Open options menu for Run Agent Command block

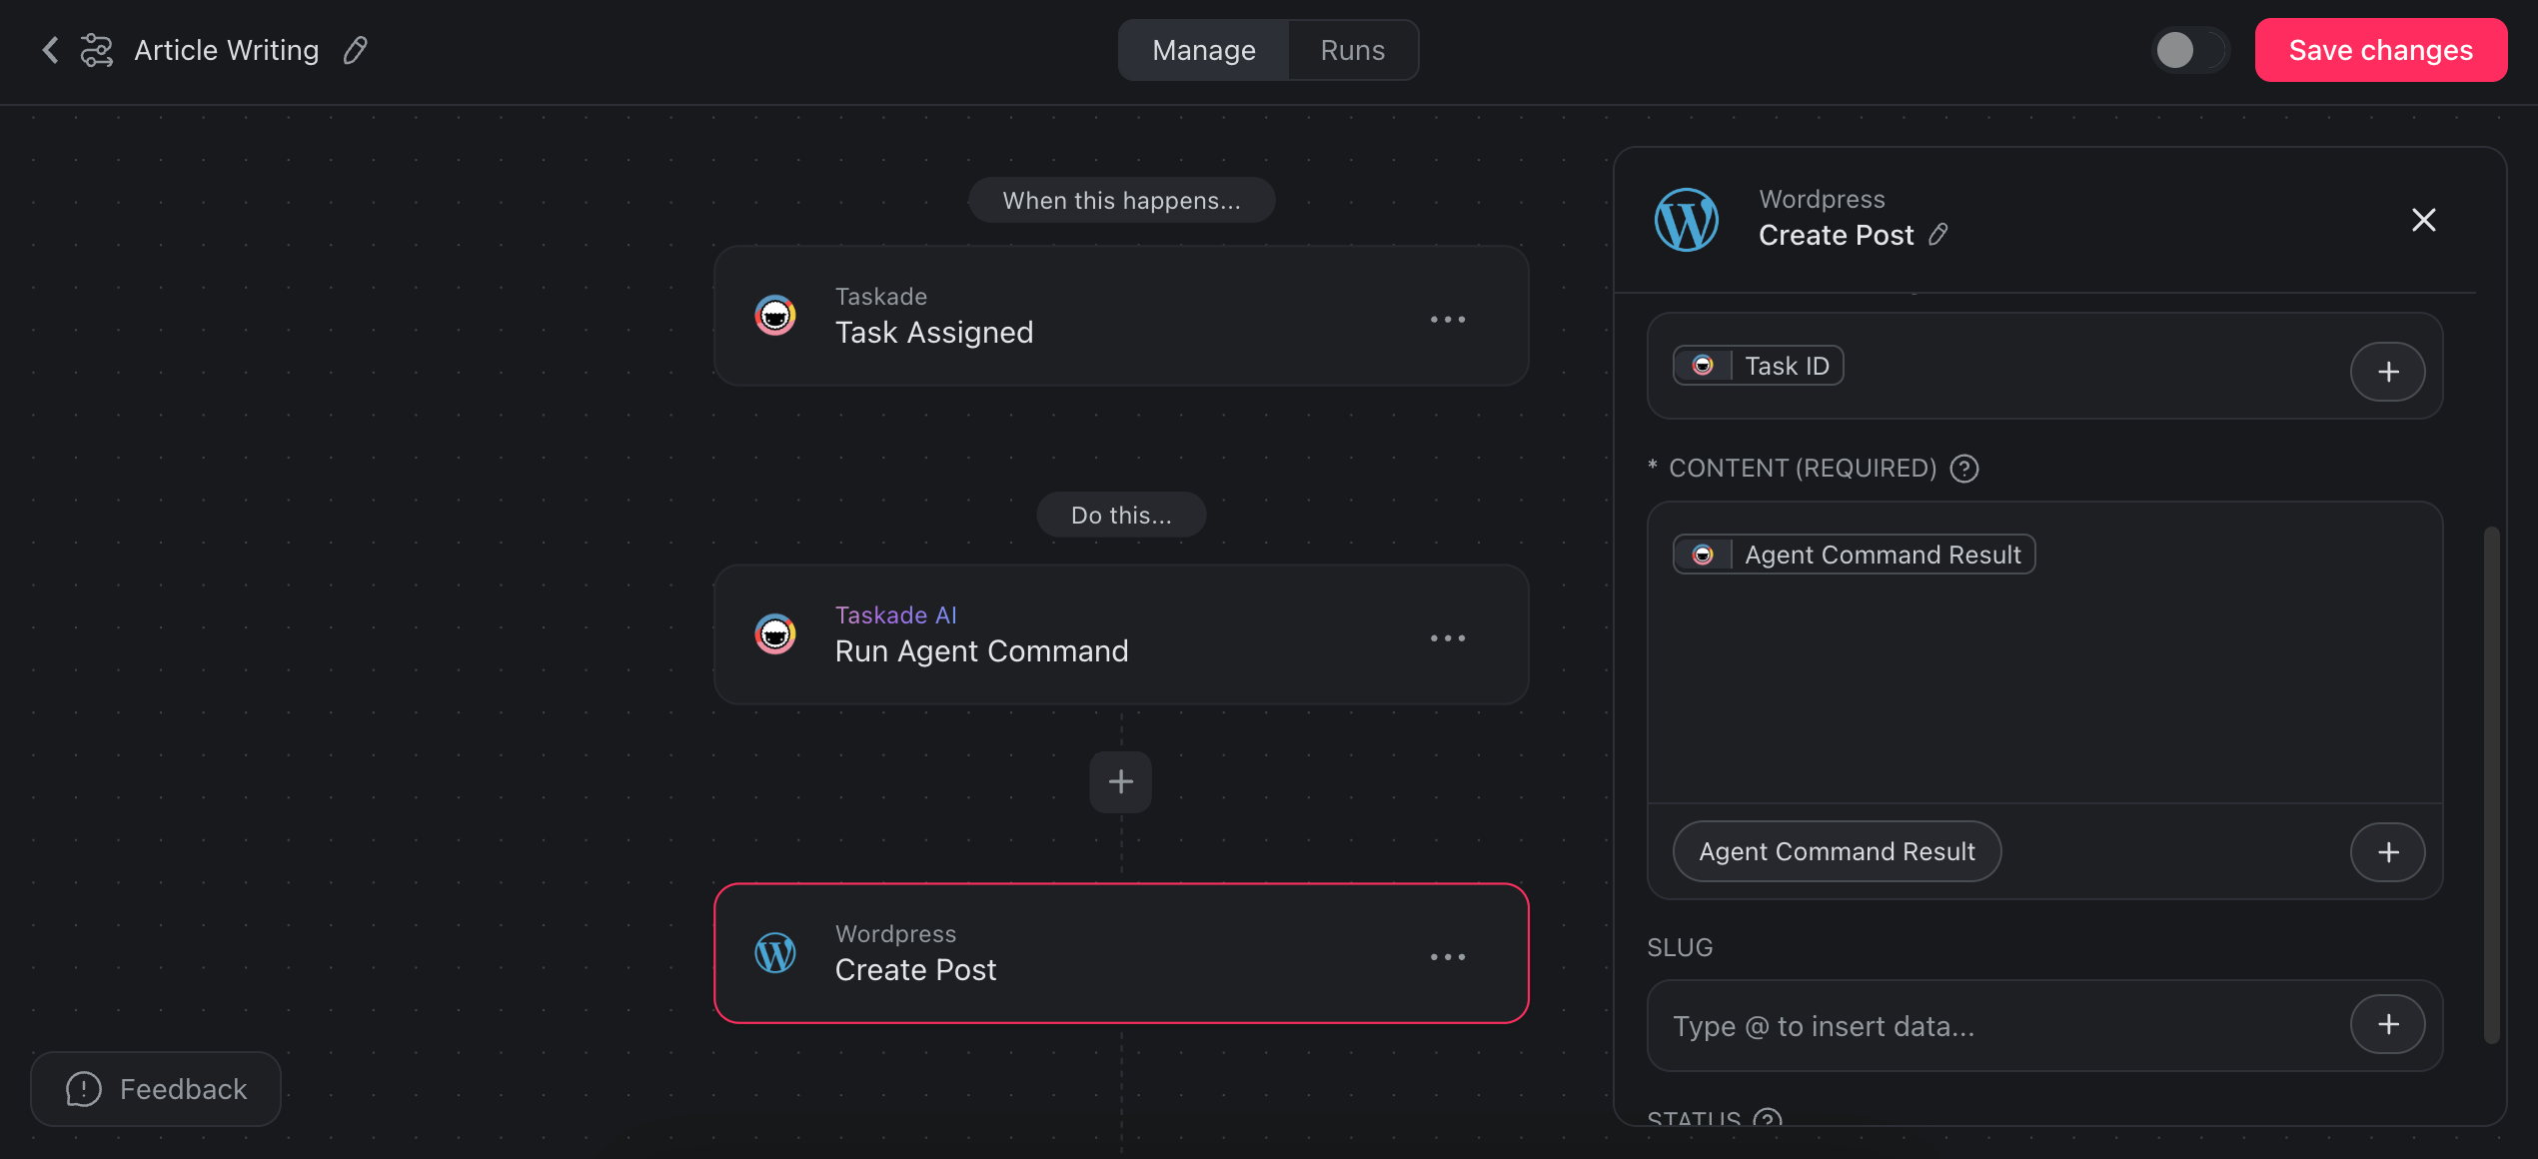(x=1448, y=636)
